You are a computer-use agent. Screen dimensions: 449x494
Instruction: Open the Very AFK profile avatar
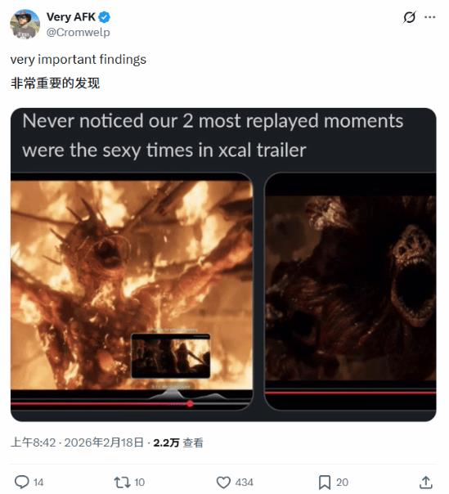point(25,24)
